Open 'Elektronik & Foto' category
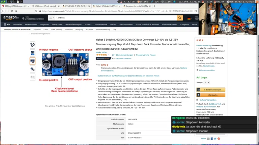Viewport: 259px width, 145px height. point(170,25)
